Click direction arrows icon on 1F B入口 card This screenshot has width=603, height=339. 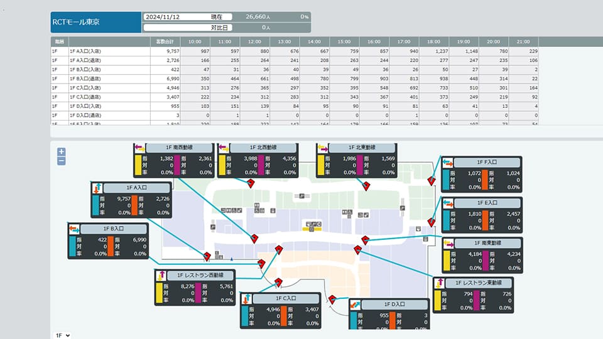coord(74,229)
